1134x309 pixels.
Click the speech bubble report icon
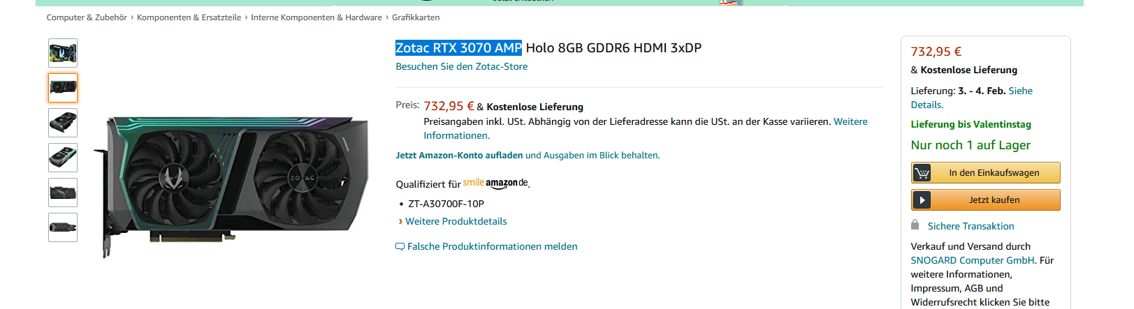(400, 246)
